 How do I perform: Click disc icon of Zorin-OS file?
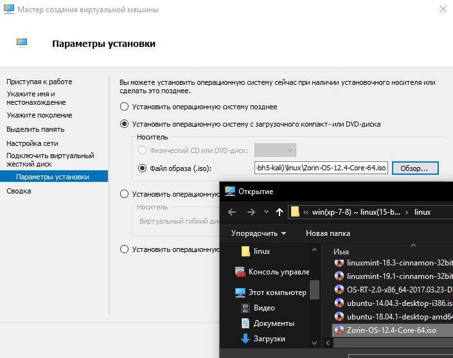tap(339, 330)
